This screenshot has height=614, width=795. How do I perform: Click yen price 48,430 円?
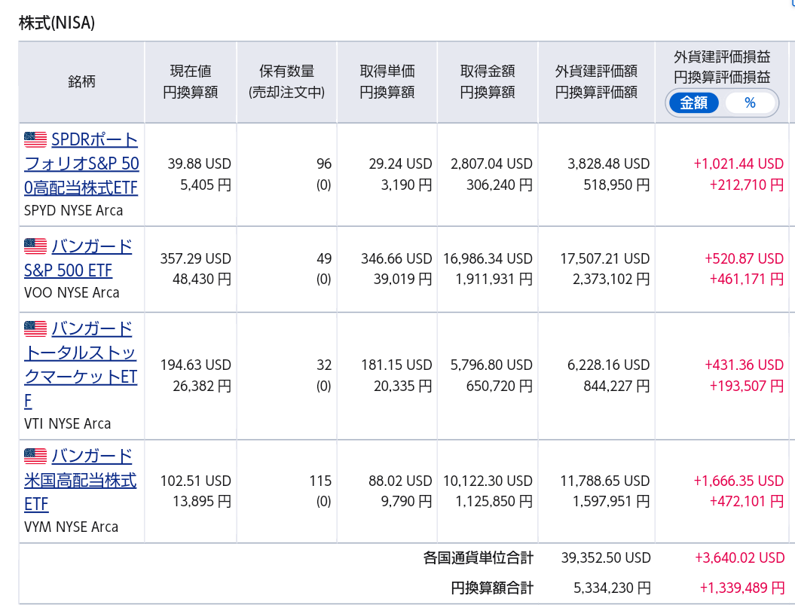(202, 279)
